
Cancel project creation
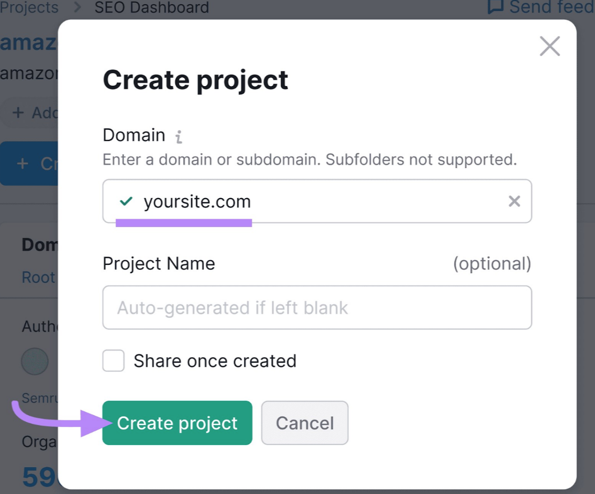[x=305, y=423]
